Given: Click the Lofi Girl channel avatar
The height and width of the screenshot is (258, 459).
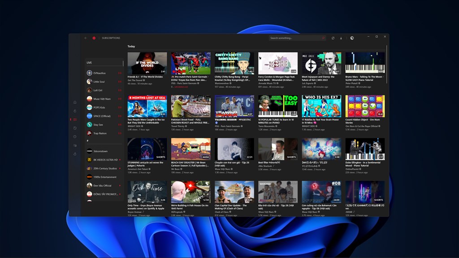Looking at the screenshot, I should pos(89,90).
